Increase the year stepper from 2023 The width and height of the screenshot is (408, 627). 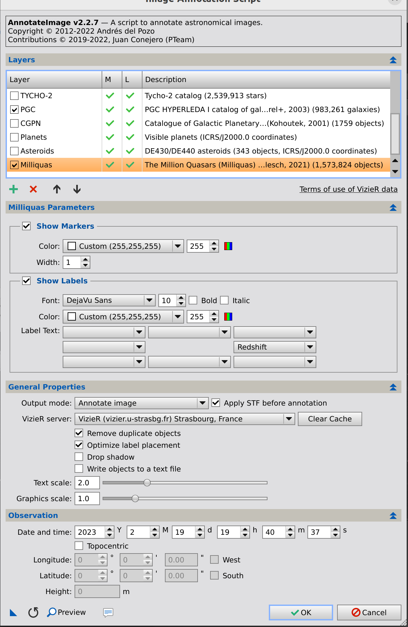(109, 529)
